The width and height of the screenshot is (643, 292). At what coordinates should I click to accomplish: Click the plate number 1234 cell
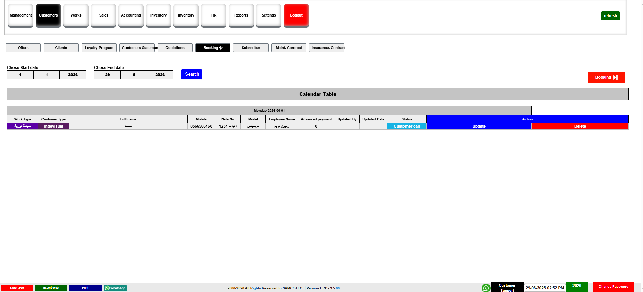tap(228, 126)
